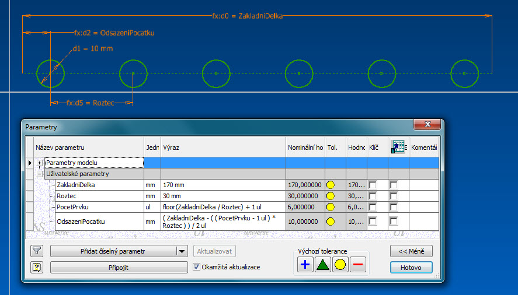Screen dimensions: 518x295
Task: Check export checkbox for OdsazeniPocatku
Action: [394, 222]
